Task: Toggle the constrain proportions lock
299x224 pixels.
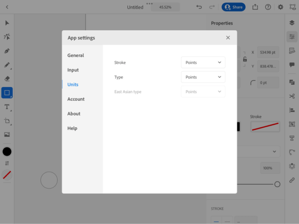Action: (x=245, y=59)
